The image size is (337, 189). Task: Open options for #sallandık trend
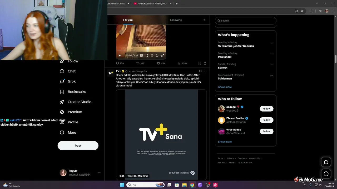[272, 54]
